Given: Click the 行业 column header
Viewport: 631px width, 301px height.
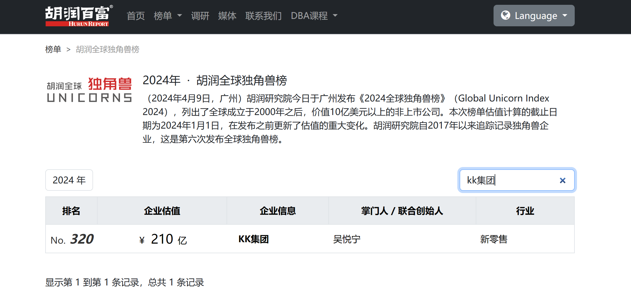Looking at the screenshot, I should (525, 211).
